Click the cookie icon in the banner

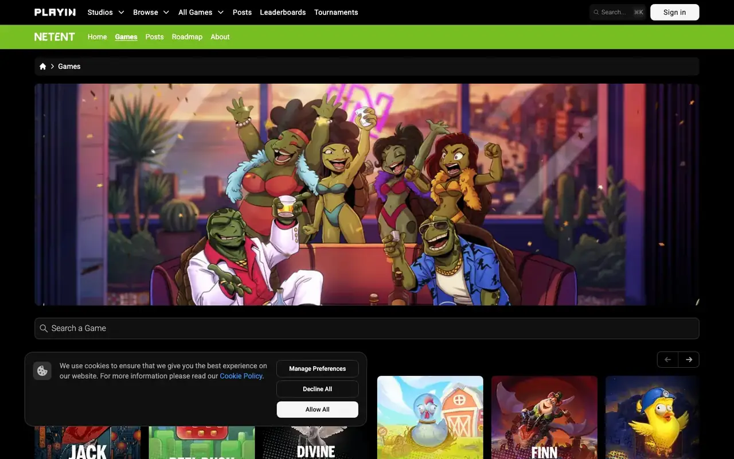click(x=42, y=371)
